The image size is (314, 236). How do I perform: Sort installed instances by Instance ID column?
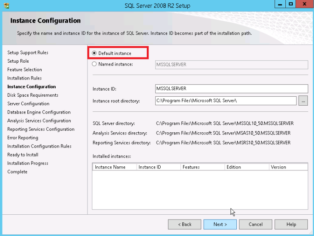pos(159,167)
